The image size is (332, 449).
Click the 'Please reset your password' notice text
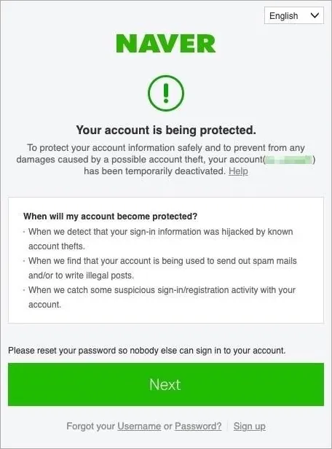pos(146,351)
